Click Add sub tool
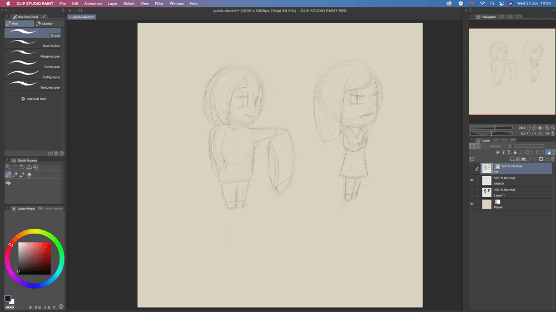The height and width of the screenshot is (312, 556). pos(34,99)
